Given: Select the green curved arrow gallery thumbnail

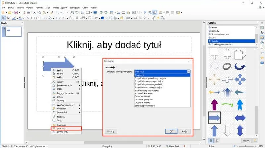Looking at the screenshot, I should tap(227, 105).
